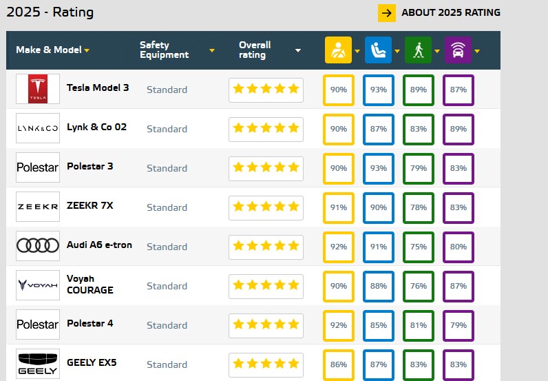Click Polestar 3 pedestrian score 79%

419,168
